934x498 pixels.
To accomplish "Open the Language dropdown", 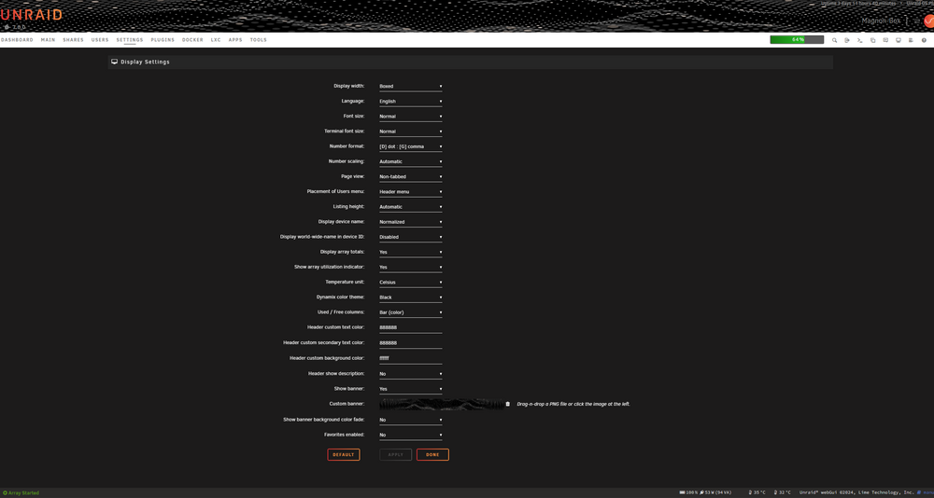I will coord(410,101).
